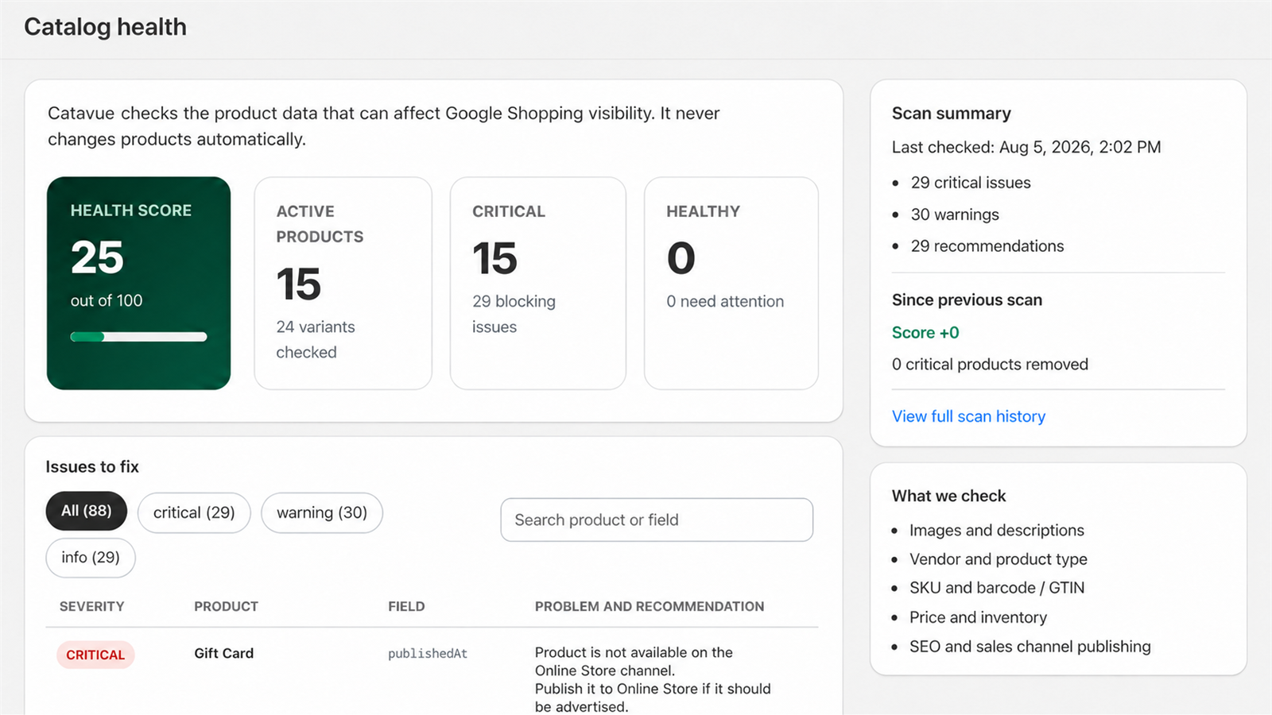Click the Health Score card
Image resolution: width=1272 pixels, height=715 pixels.
[138, 283]
